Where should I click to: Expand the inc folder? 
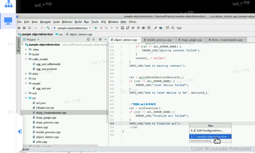26,79
